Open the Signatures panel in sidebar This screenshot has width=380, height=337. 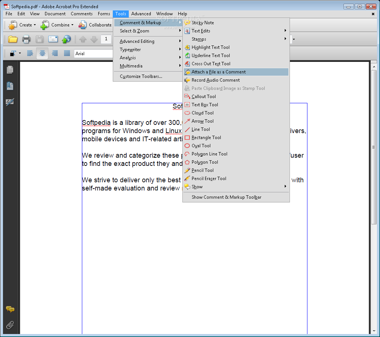pyautogui.click(x=10, y=102)
